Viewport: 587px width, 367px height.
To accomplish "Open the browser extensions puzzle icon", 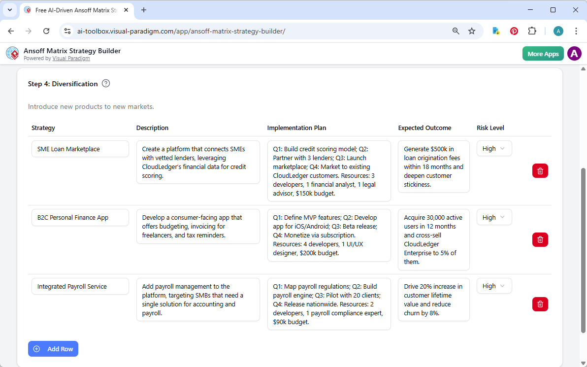I will (532, 31).
